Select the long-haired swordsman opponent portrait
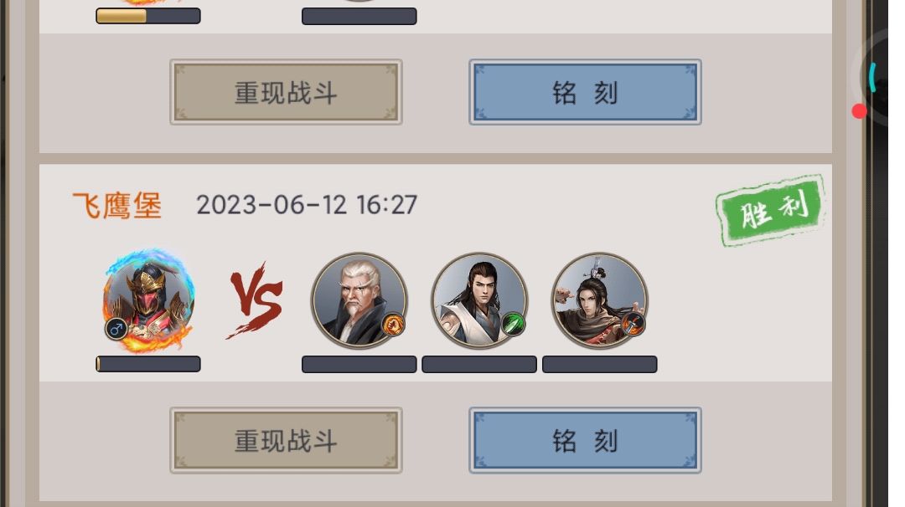The width and height of the screenshot is (905, 507). click(479, 300)
